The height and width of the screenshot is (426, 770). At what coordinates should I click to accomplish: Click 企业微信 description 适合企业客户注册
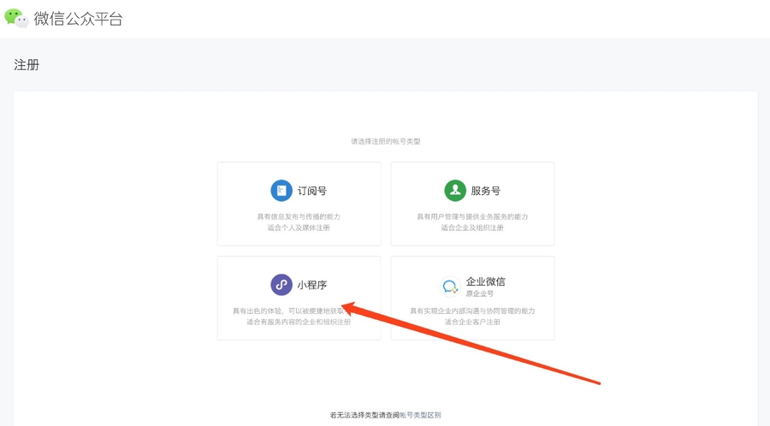click(472, 322)
